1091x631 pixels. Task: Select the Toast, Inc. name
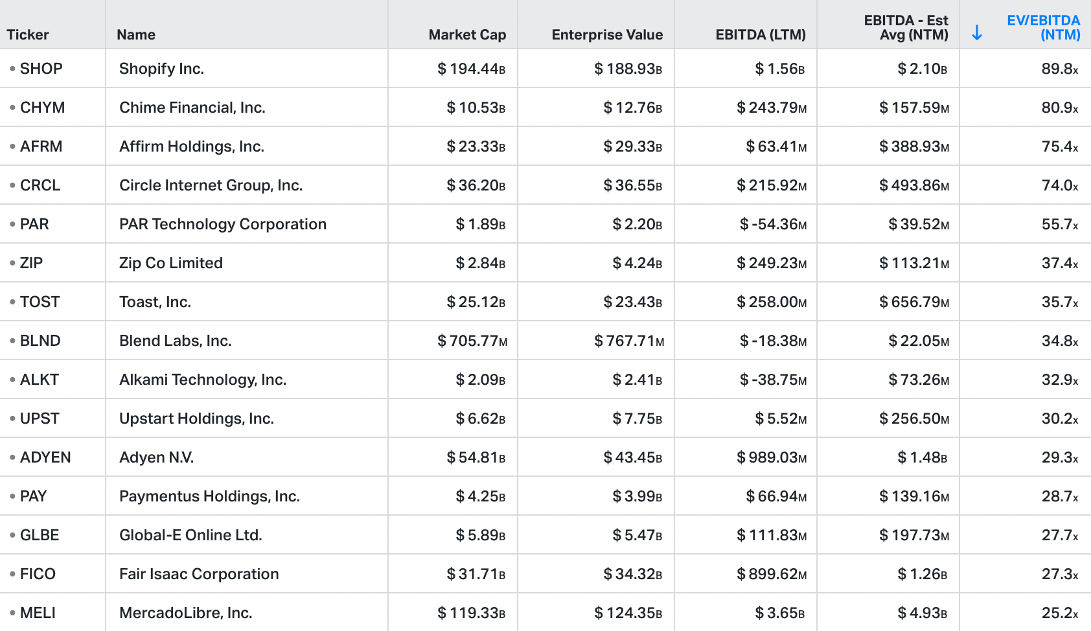pyautogui.click(x=155, y=302)
